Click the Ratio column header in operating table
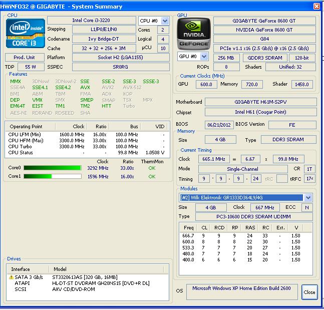This screenshot has height=310, width=324. [98, 127]
